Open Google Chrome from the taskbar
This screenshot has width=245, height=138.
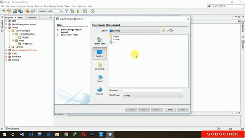coord(66,135)
